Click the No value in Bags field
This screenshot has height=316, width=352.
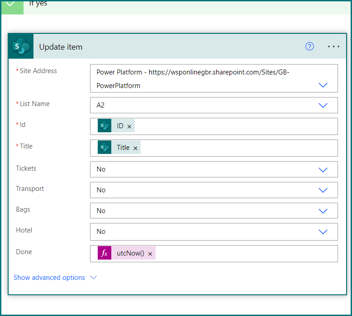coord(101,211)
